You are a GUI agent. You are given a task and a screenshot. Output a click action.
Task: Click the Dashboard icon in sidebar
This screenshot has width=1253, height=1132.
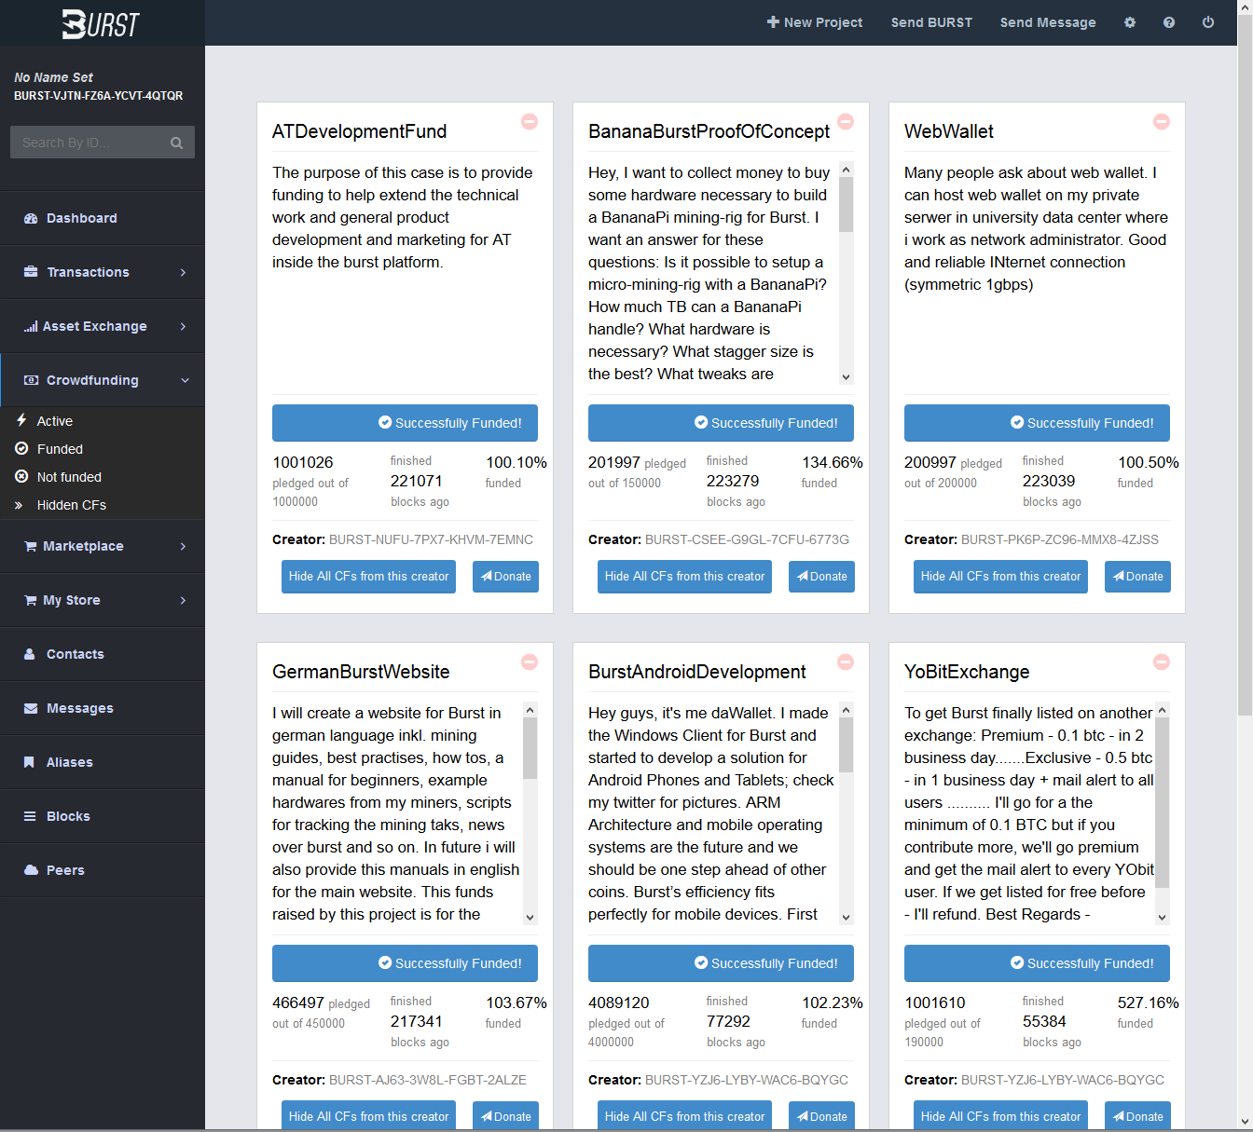point(30,218)
